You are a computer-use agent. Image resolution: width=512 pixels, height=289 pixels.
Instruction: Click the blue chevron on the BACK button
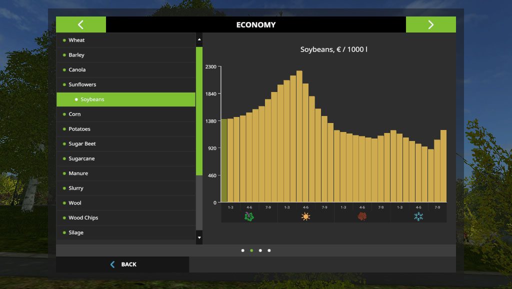coord(112,264)
